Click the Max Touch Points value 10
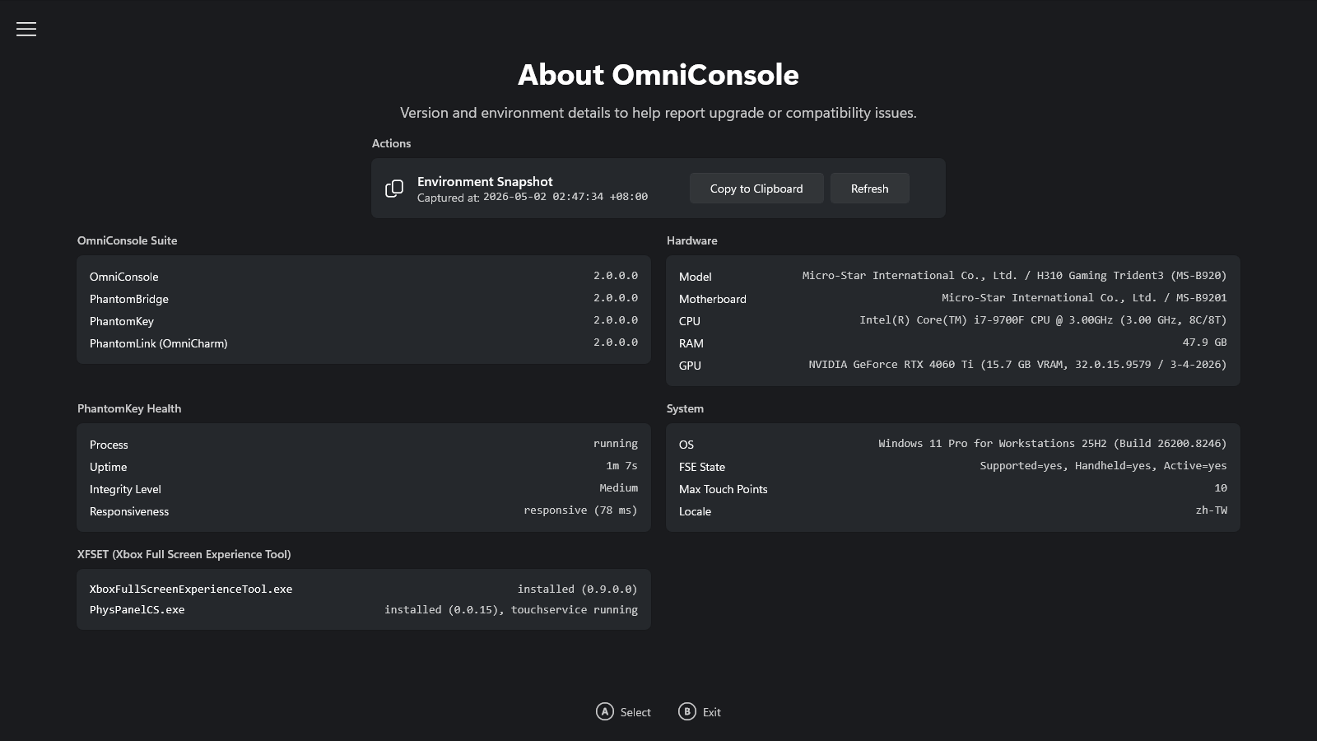 coord(1221,488)
